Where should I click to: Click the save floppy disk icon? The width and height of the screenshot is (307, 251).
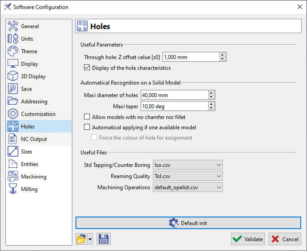pos(104,239)
